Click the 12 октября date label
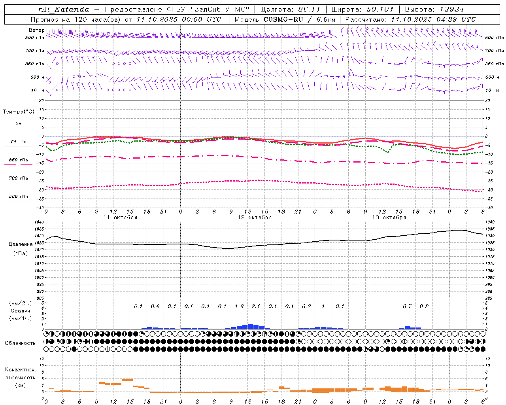This screenshot has height=405, width=506. pos(255,218)
